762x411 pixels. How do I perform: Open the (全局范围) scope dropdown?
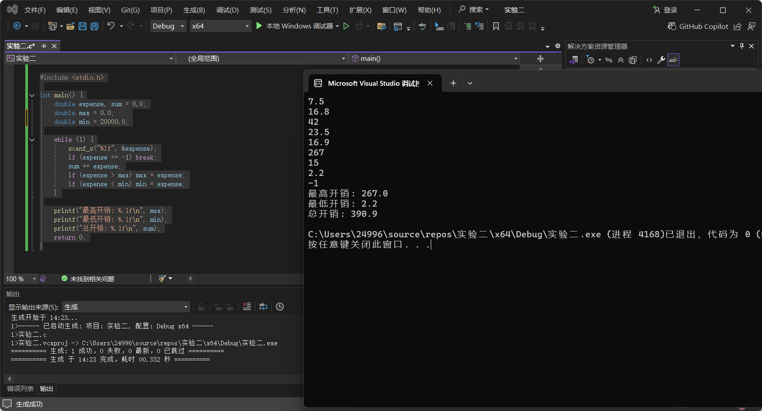click(262, 59)
